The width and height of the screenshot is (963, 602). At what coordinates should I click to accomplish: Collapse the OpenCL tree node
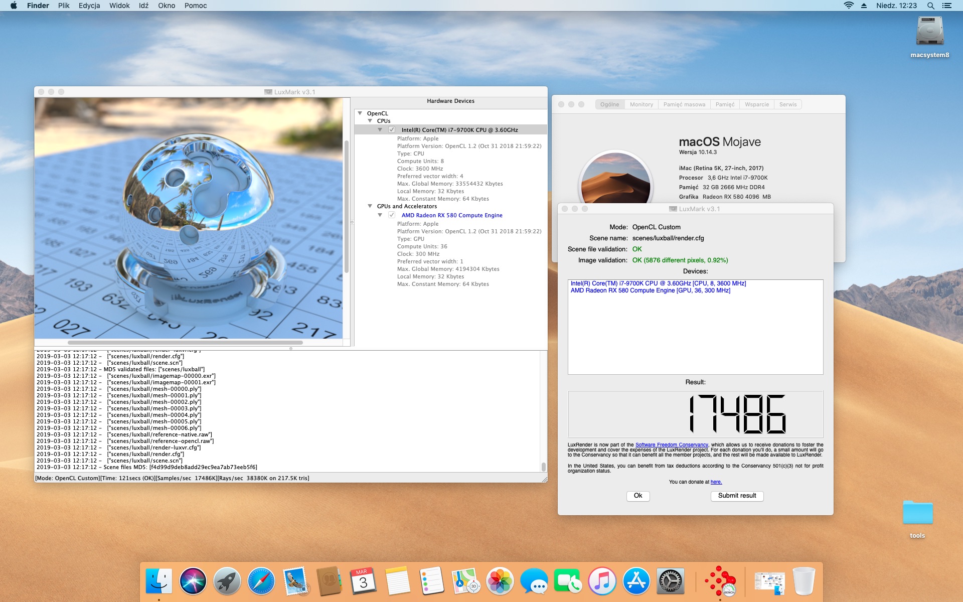tap(360, 113)
